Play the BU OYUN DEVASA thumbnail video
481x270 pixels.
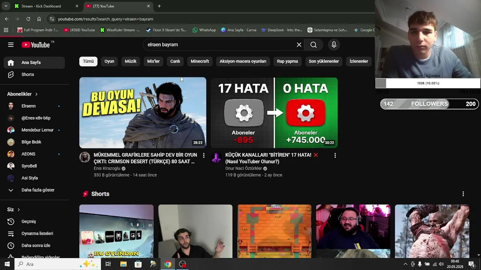(x=143, y=112)
